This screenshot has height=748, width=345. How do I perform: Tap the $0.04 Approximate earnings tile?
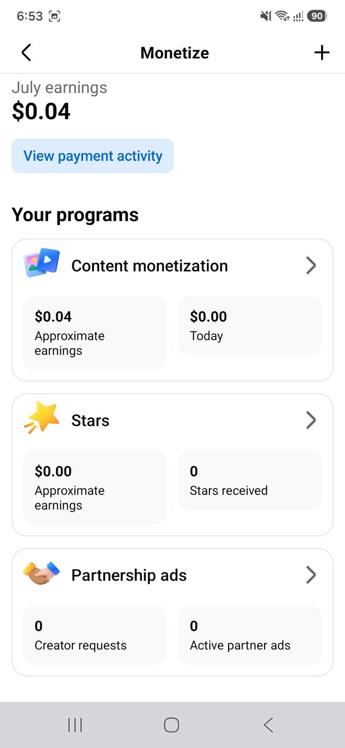[x=95, y=333]
